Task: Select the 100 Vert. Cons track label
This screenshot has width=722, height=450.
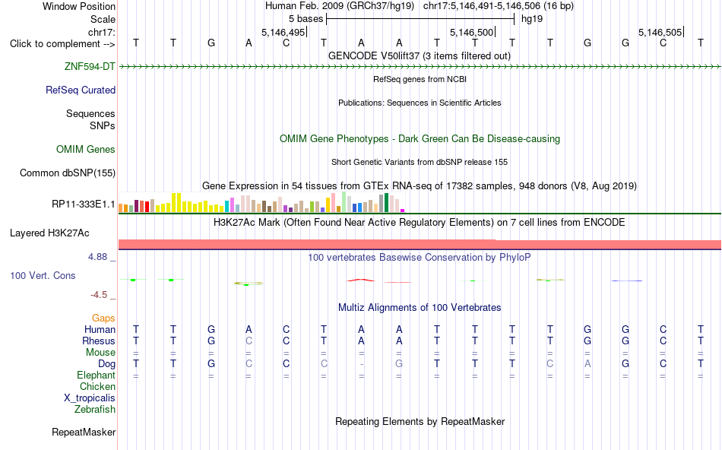Action: [x=43, y=275]
